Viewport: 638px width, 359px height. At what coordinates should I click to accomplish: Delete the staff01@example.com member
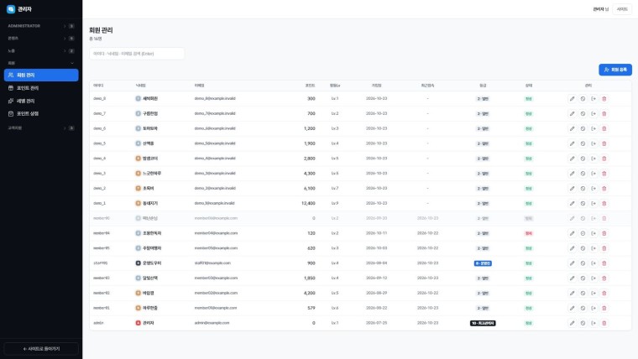pyautogui.click(x=604, y=263)
